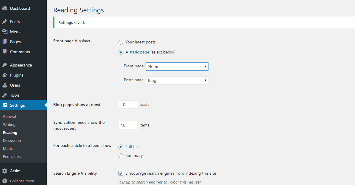Open the Front page dropdown
Viewport: 355px width, 185px height.
pos(177,66)
